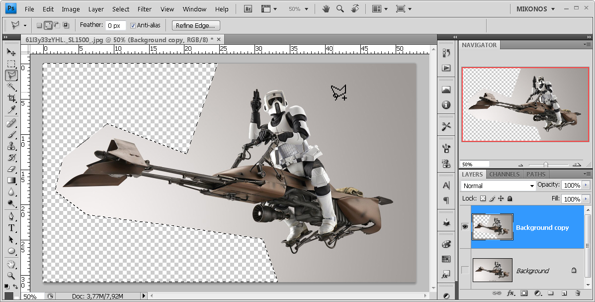Viewport: 595px width, 302px height.
Task: Open the Layers panel menu
Action: pyautogui.click(x=587, y=174)
